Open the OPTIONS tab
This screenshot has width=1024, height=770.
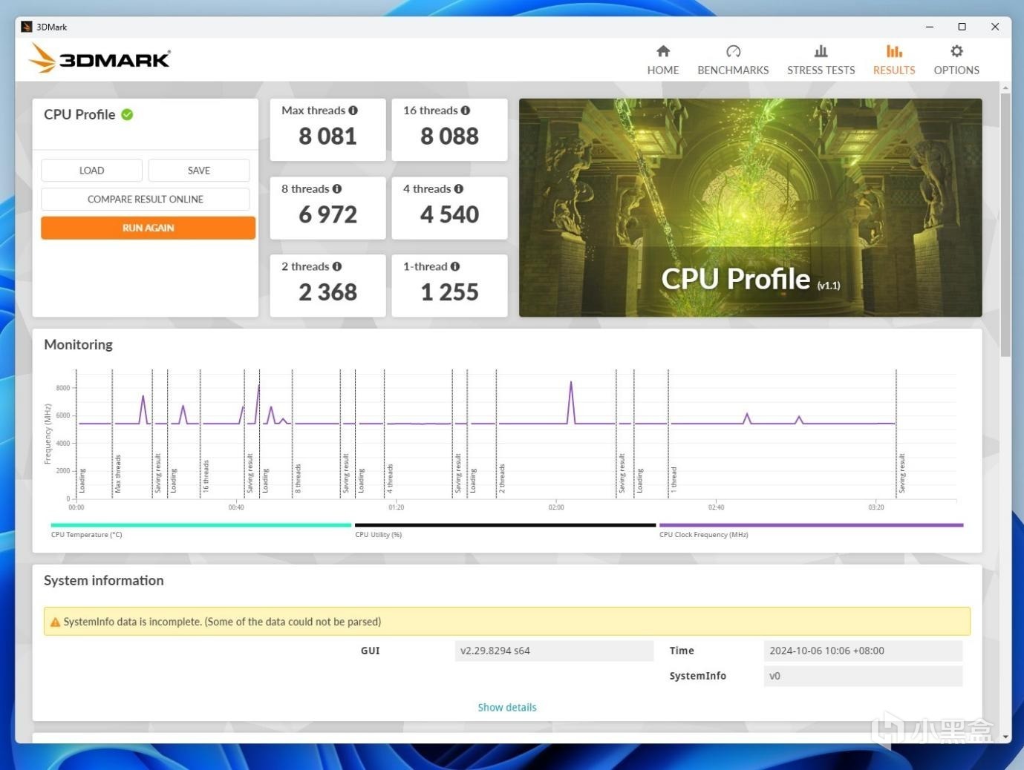tap(956, 60)
